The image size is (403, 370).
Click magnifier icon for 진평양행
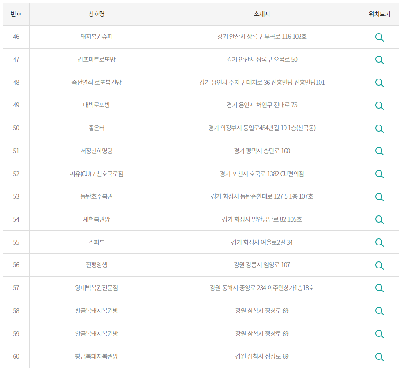pos(379,265)
